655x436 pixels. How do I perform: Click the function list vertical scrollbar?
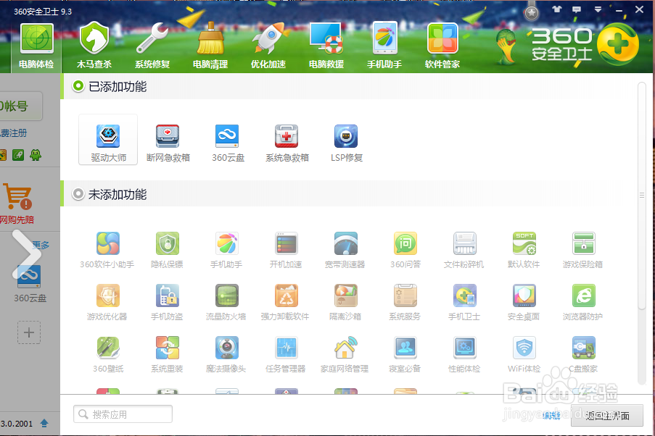642,196
